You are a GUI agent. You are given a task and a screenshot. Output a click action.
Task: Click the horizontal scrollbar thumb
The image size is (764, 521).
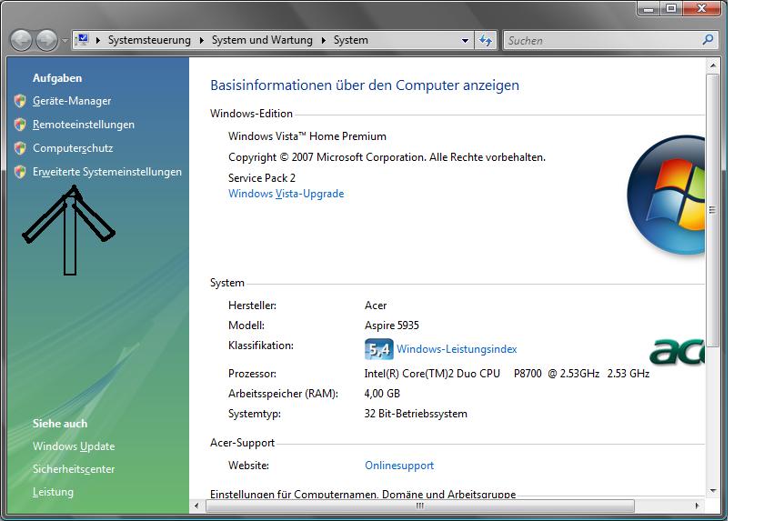[419, 506]
